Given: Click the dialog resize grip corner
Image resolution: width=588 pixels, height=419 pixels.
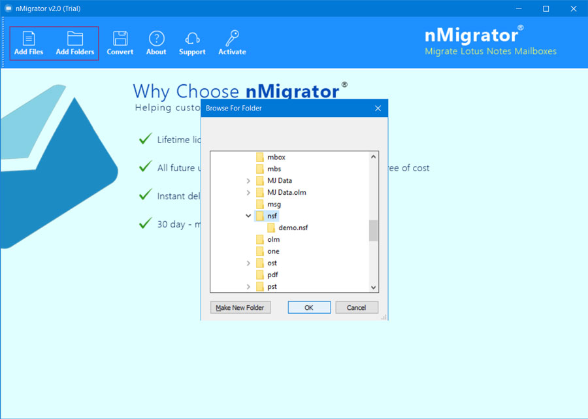Looking at the screenshot, I should pyautogui.click(x=384, y=317).
